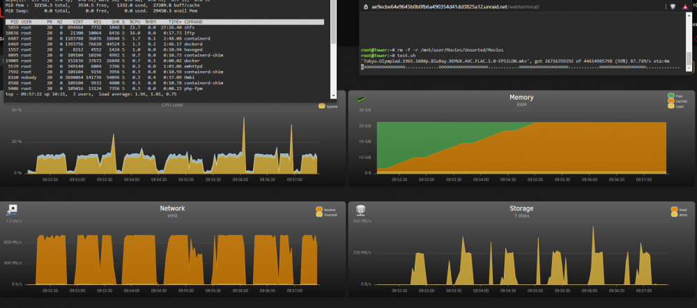Toggle the Cached memory legend swatch

(x=671, y=101)
